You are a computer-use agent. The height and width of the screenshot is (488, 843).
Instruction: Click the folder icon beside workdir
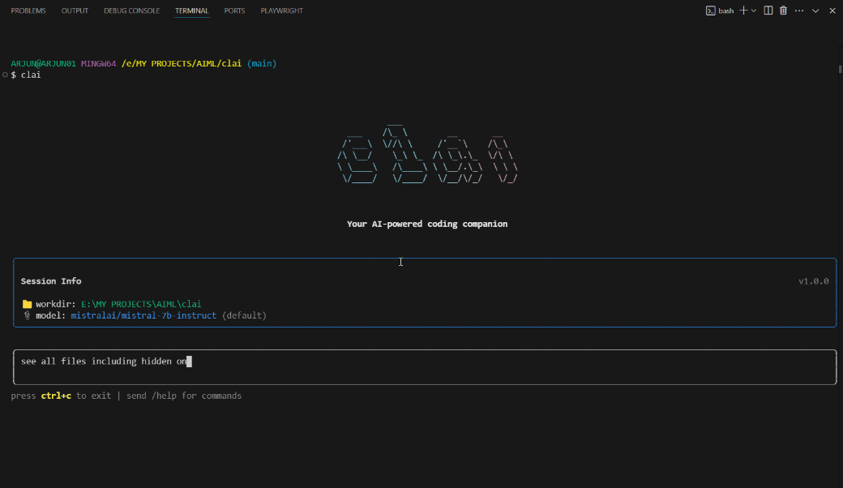[27, 304]
